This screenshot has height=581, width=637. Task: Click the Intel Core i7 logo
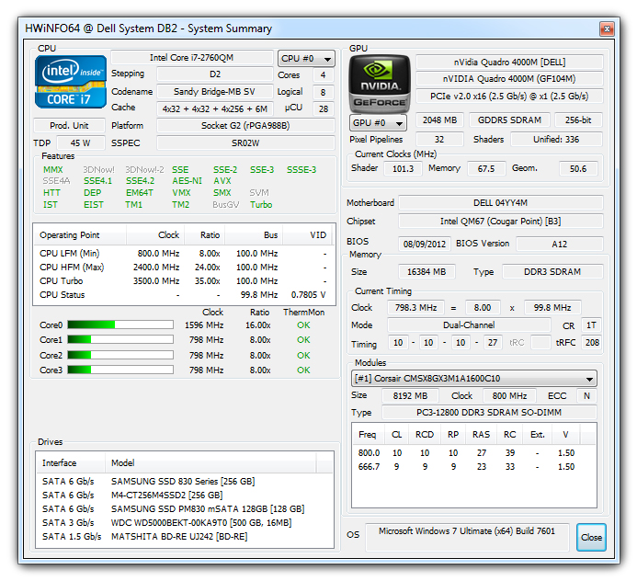tap(71, 82)
